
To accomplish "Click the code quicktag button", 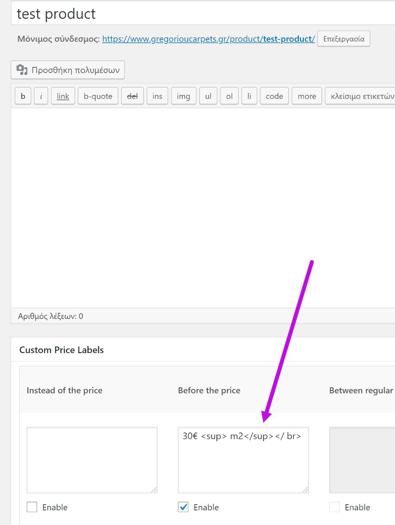I will pyautogui.click(x=274, y=96).
